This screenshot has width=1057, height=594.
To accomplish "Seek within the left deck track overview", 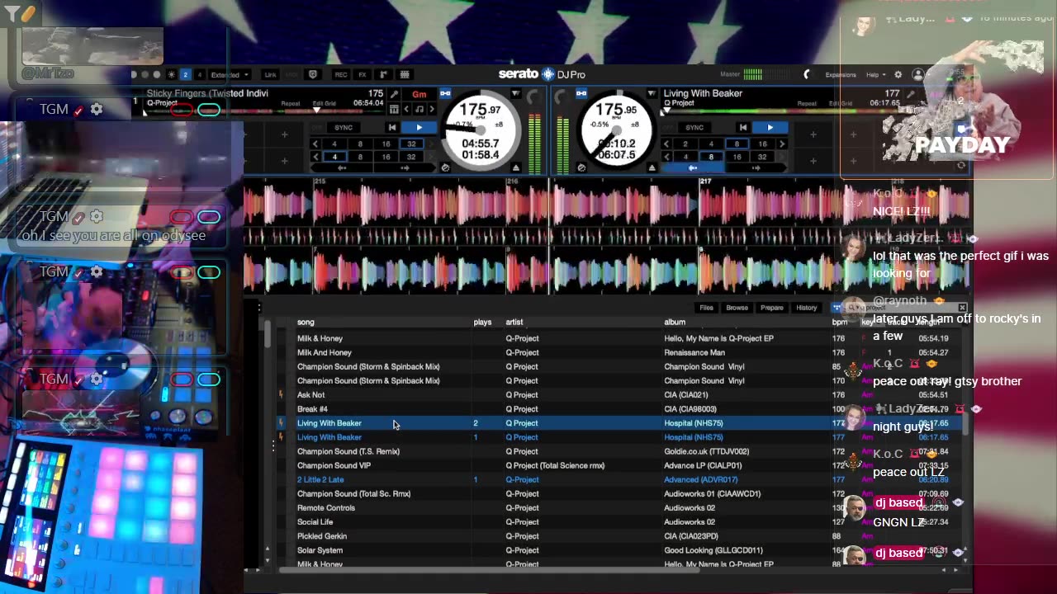I will [x=264, y=111].
